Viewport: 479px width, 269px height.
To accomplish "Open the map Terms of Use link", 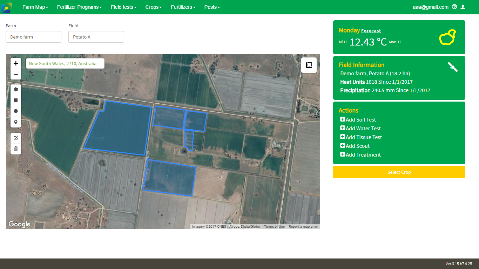I will [x=274, y=227].
